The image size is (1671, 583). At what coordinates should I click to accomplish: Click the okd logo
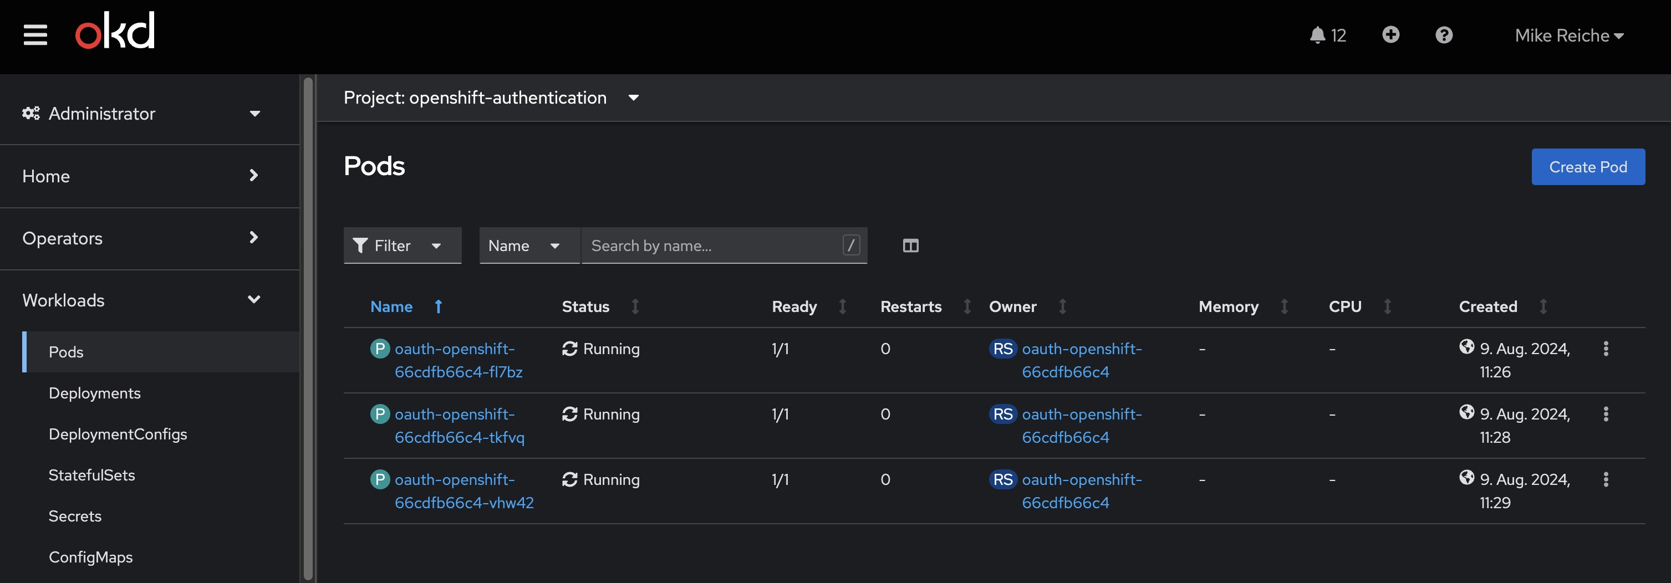115,30
